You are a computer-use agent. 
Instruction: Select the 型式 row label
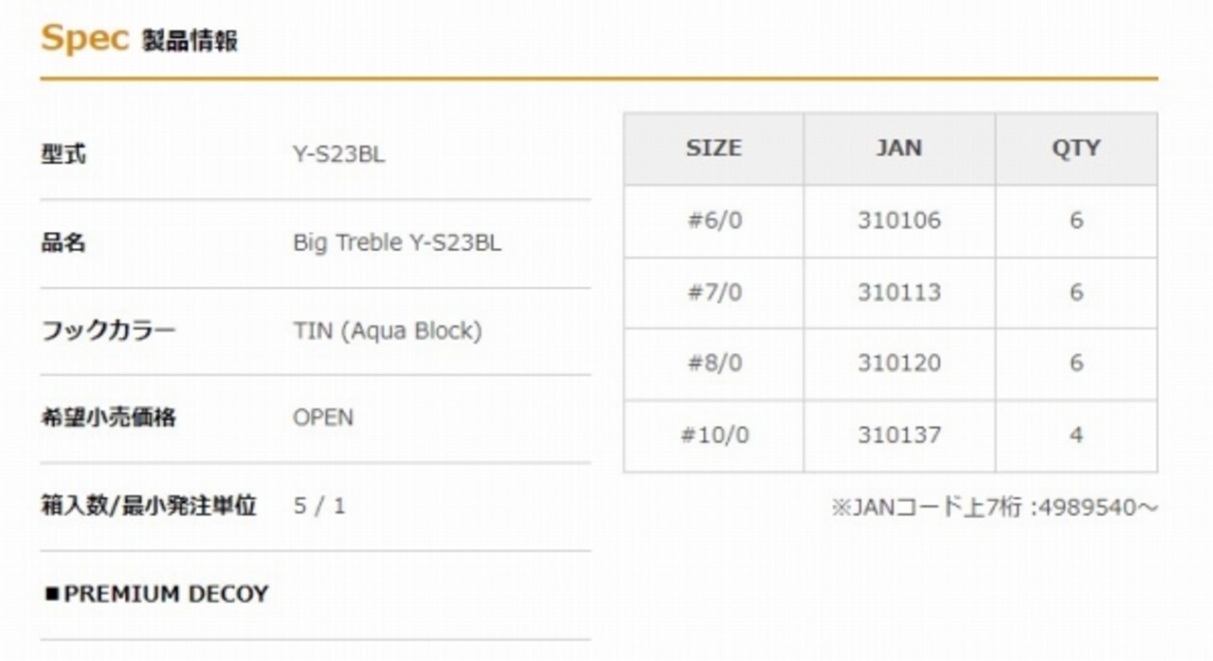63,154
